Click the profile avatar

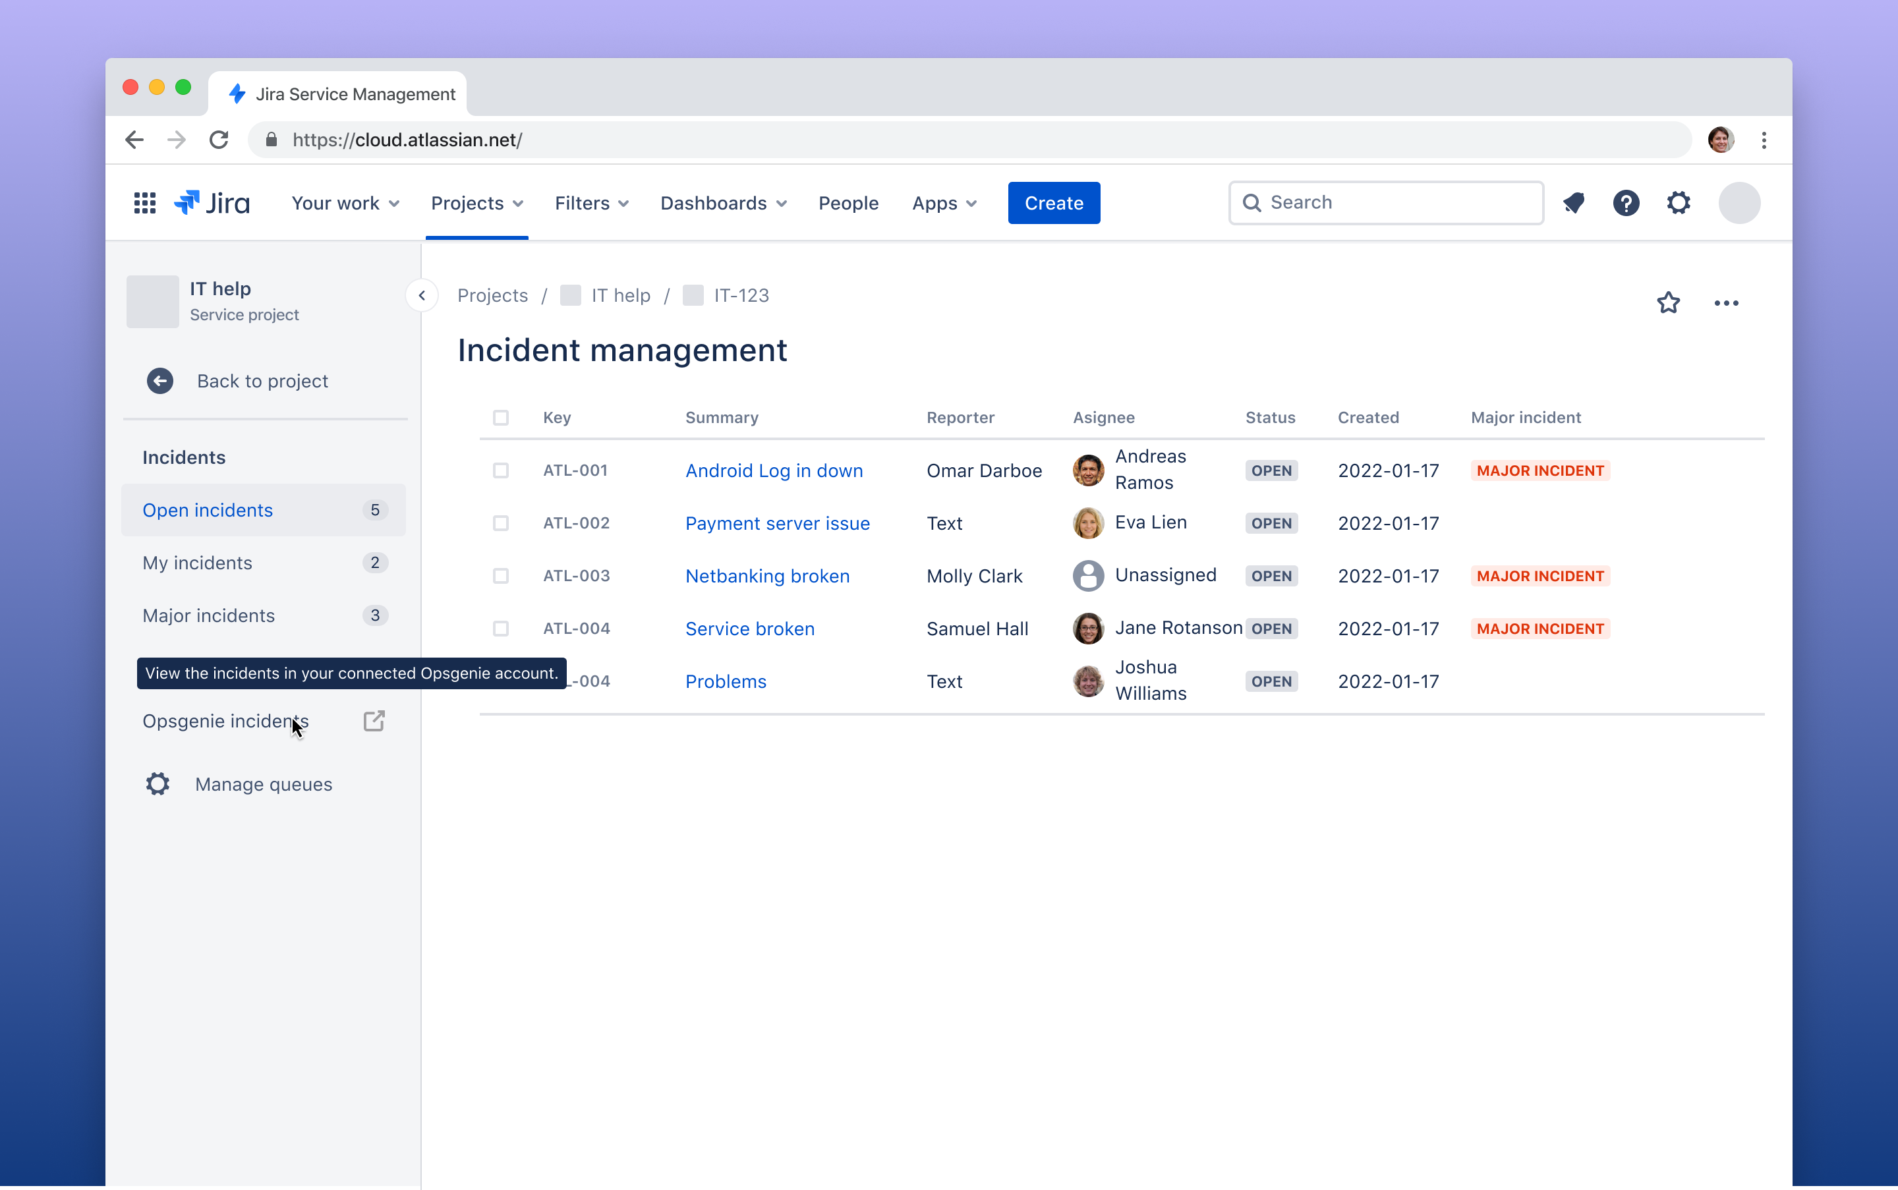pyautogui.click(x=1739, y=202)
